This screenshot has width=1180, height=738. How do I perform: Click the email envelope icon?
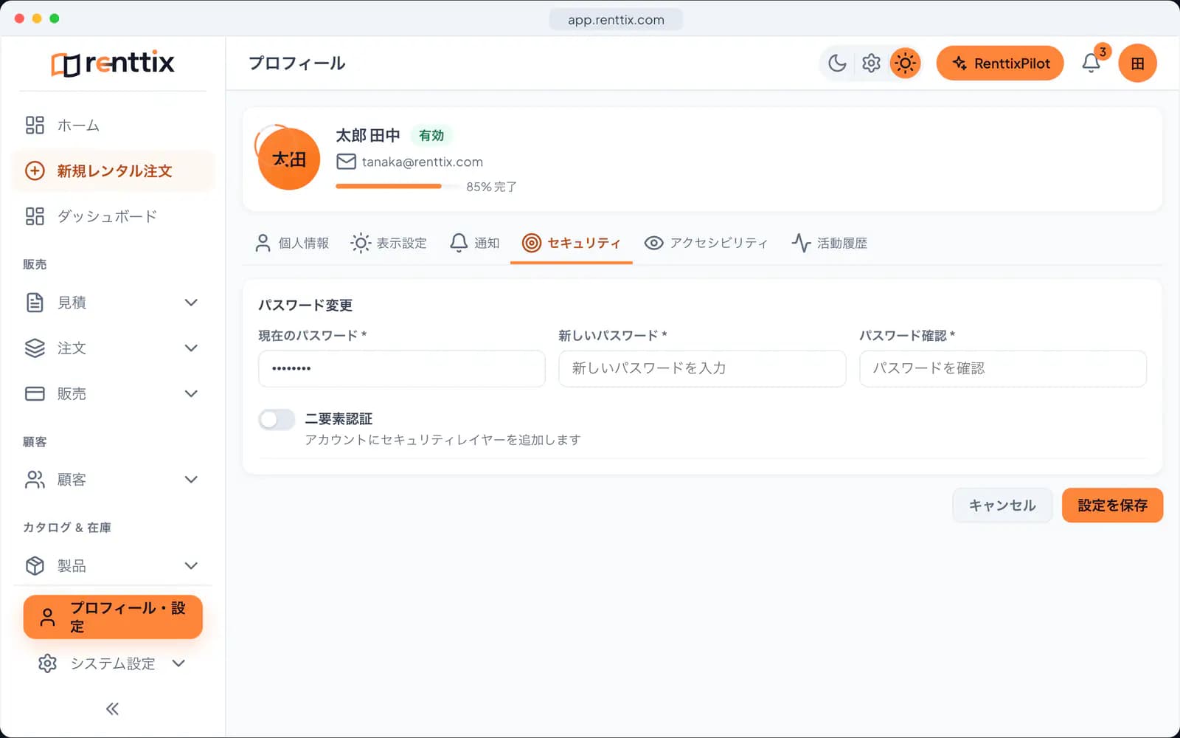[x=346, y=162]
